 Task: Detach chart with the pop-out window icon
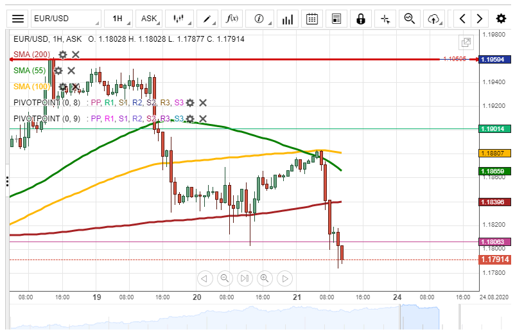pos(466,42)
